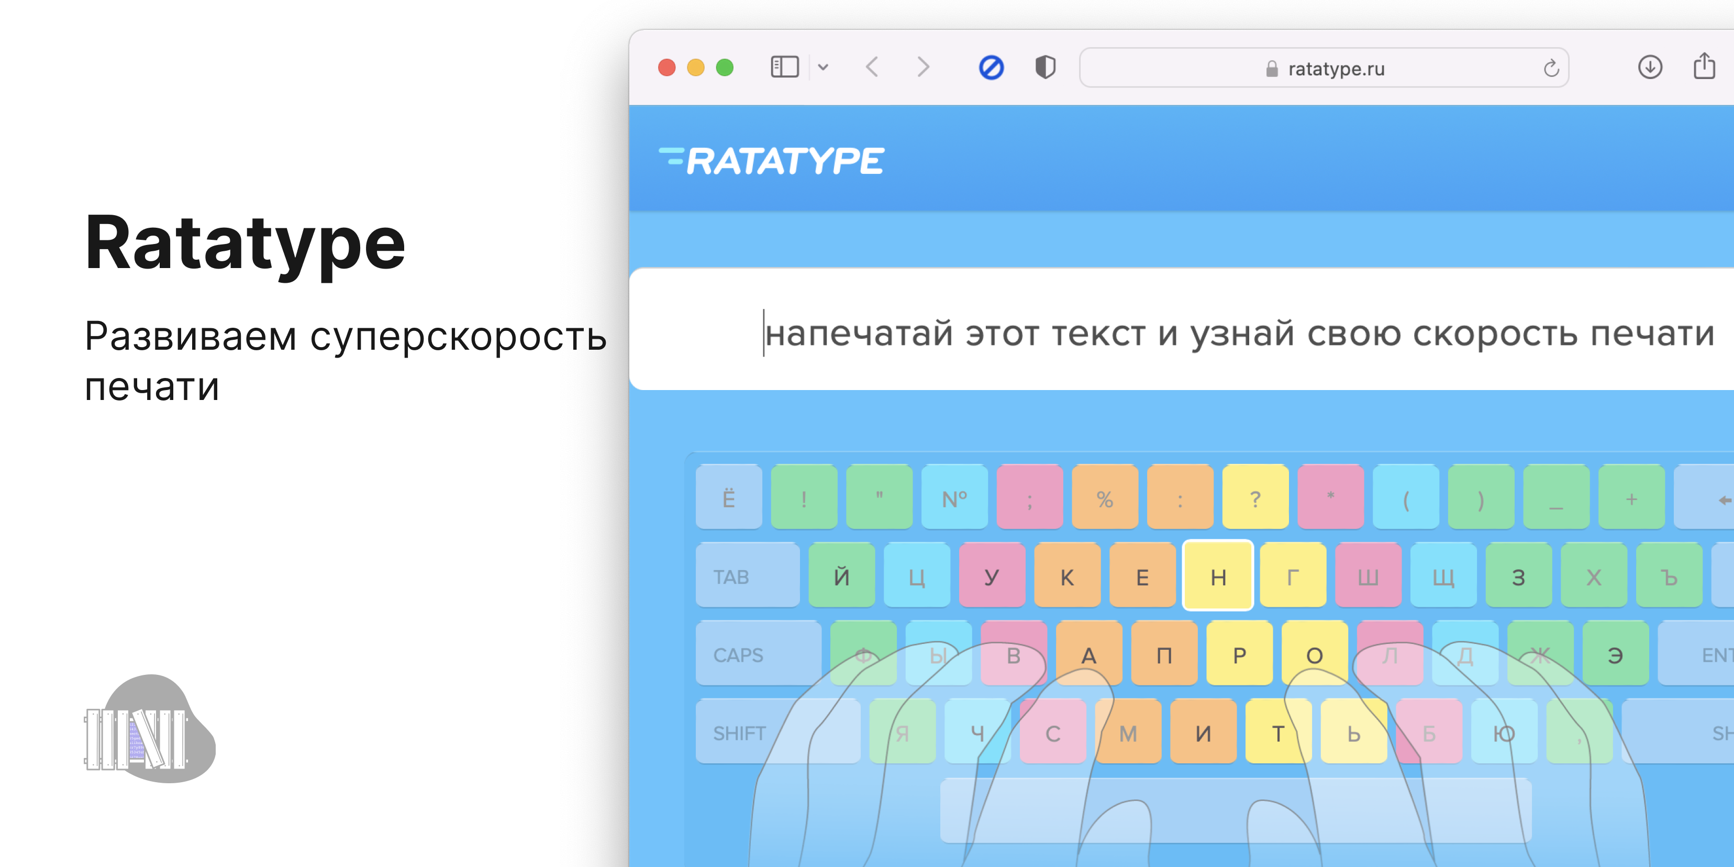
Task: Click the * key in number row
Action: (1331, 497)
